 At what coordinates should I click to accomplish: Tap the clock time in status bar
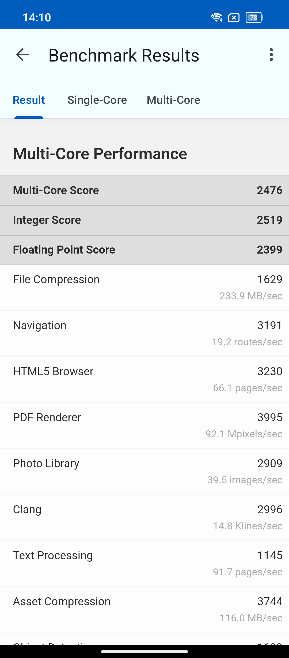click(37, 18)
